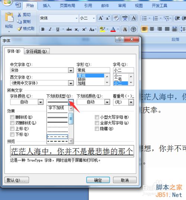The image size is (186, 200).
Task: Open the 插入 ribbon tab
Action: pyautogui.click(x=46, y=6)
